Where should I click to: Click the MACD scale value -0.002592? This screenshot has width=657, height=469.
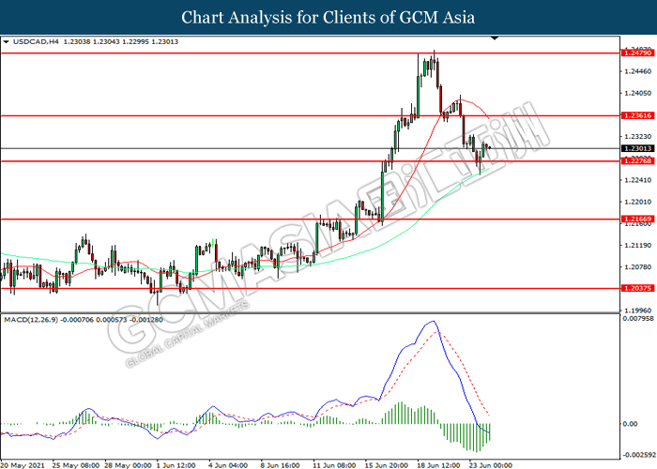point(639,455)
